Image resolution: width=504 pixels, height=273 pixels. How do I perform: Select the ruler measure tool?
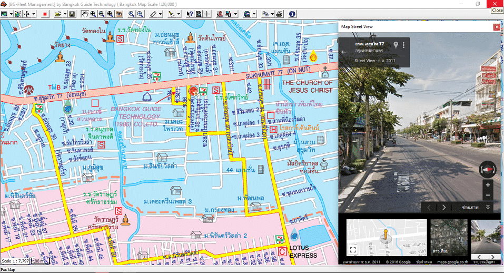tap(153, 14)
